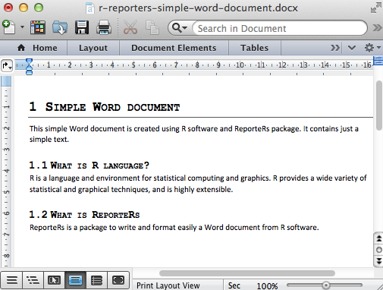
Task: Open the Tables tab
Action: [254, 48]
